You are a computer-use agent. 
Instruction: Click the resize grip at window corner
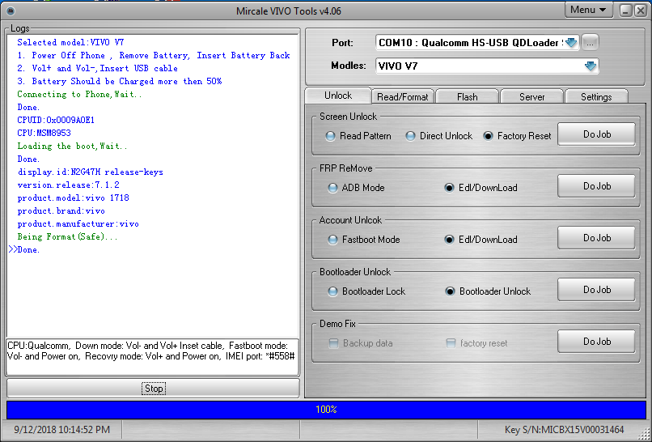click(643, 433)
